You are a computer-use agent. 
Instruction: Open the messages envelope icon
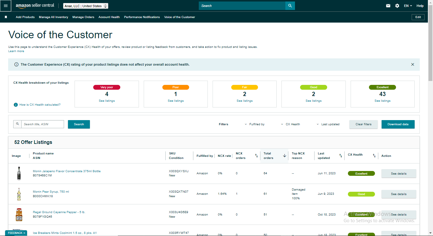(x=388, y=6)
